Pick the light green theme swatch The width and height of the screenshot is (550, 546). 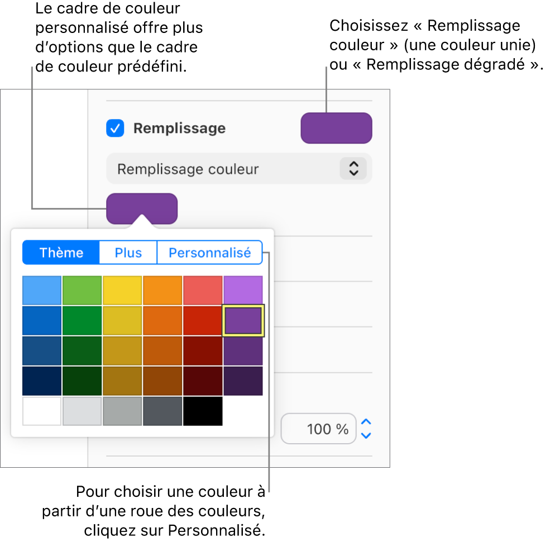coord(82,290)
